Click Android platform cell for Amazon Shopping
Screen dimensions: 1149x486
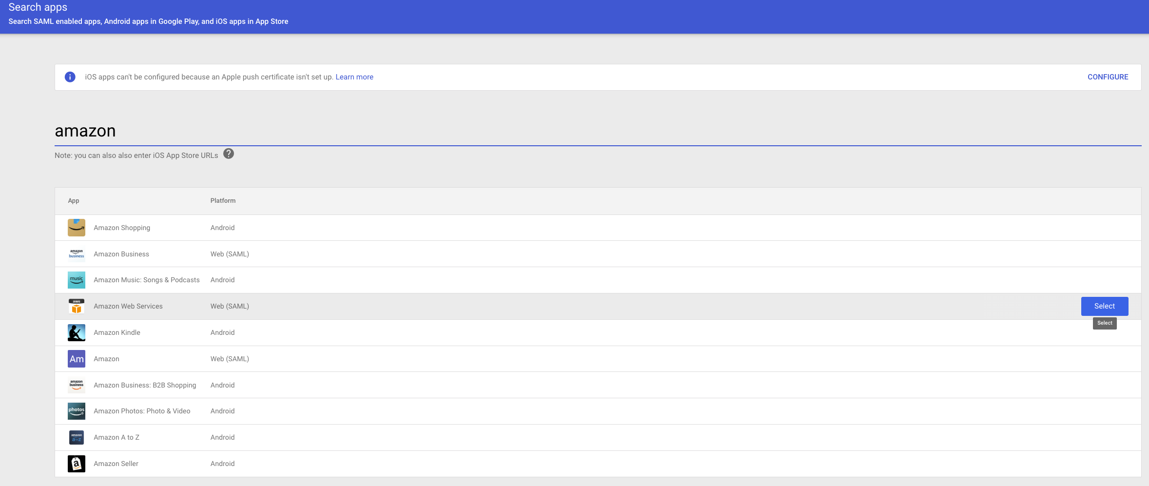pos(222,228)
